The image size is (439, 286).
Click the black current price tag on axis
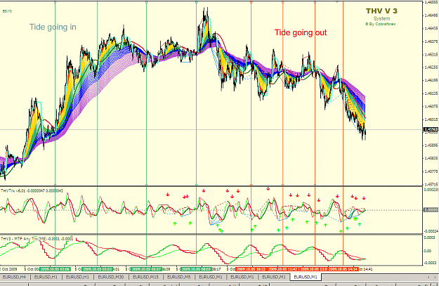coord(431,129)
